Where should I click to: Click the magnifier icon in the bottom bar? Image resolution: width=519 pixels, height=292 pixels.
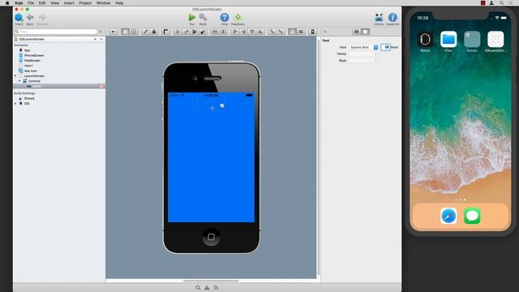198,288
